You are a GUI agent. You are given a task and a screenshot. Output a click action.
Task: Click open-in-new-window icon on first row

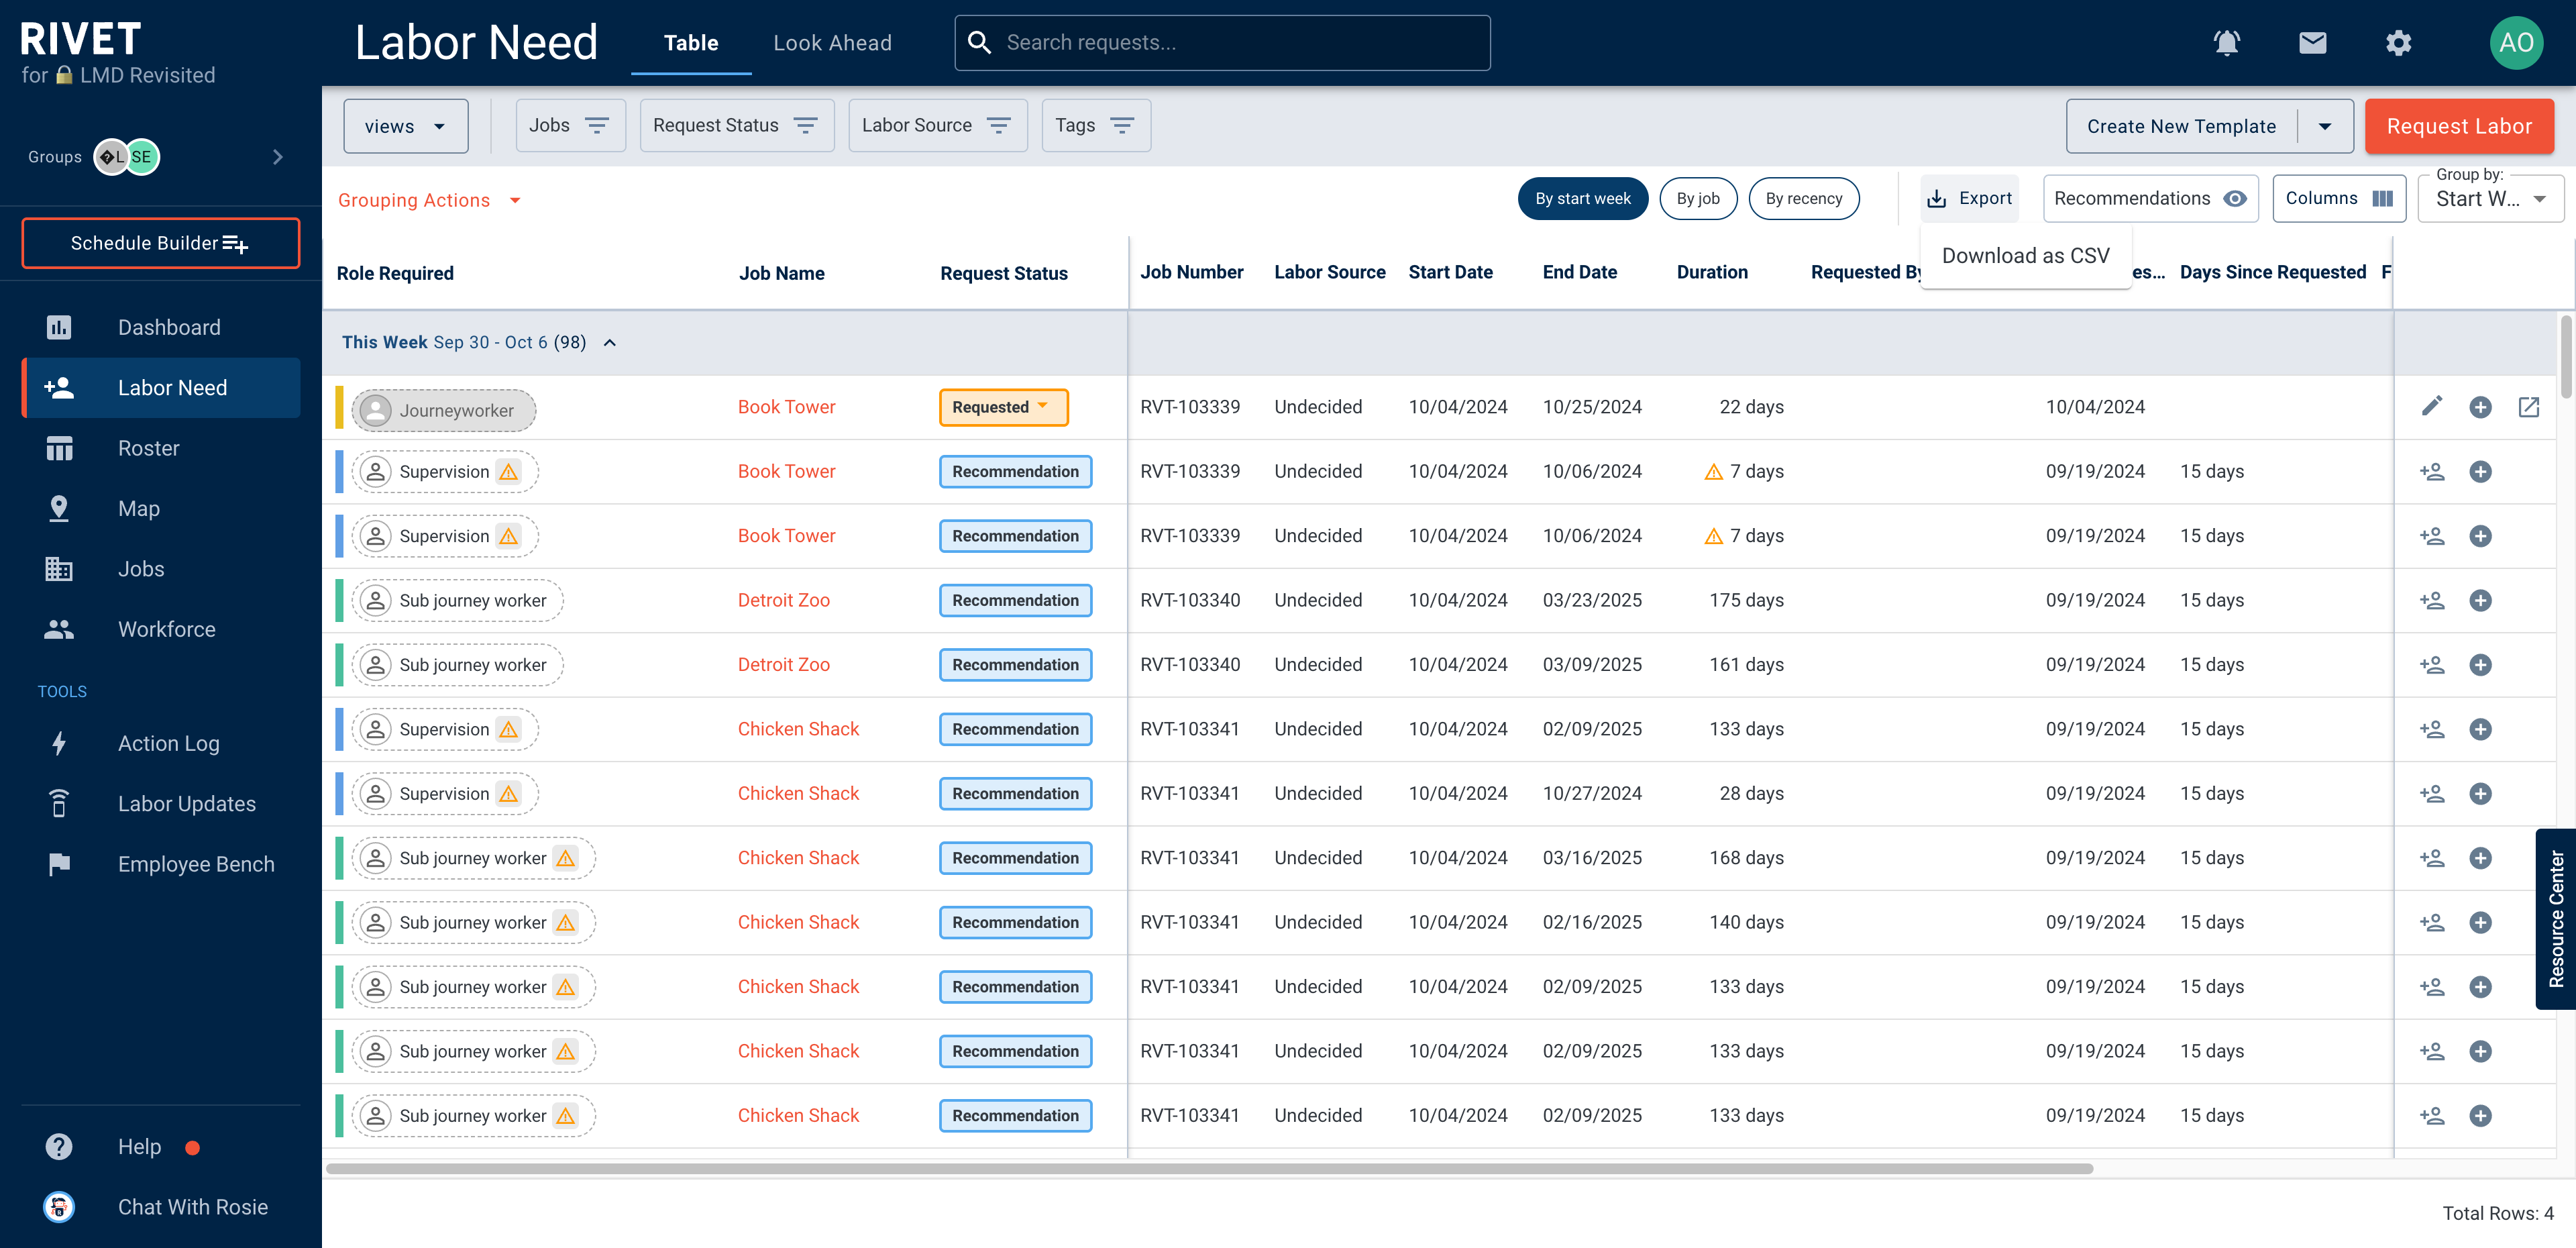coord(2528,406)
